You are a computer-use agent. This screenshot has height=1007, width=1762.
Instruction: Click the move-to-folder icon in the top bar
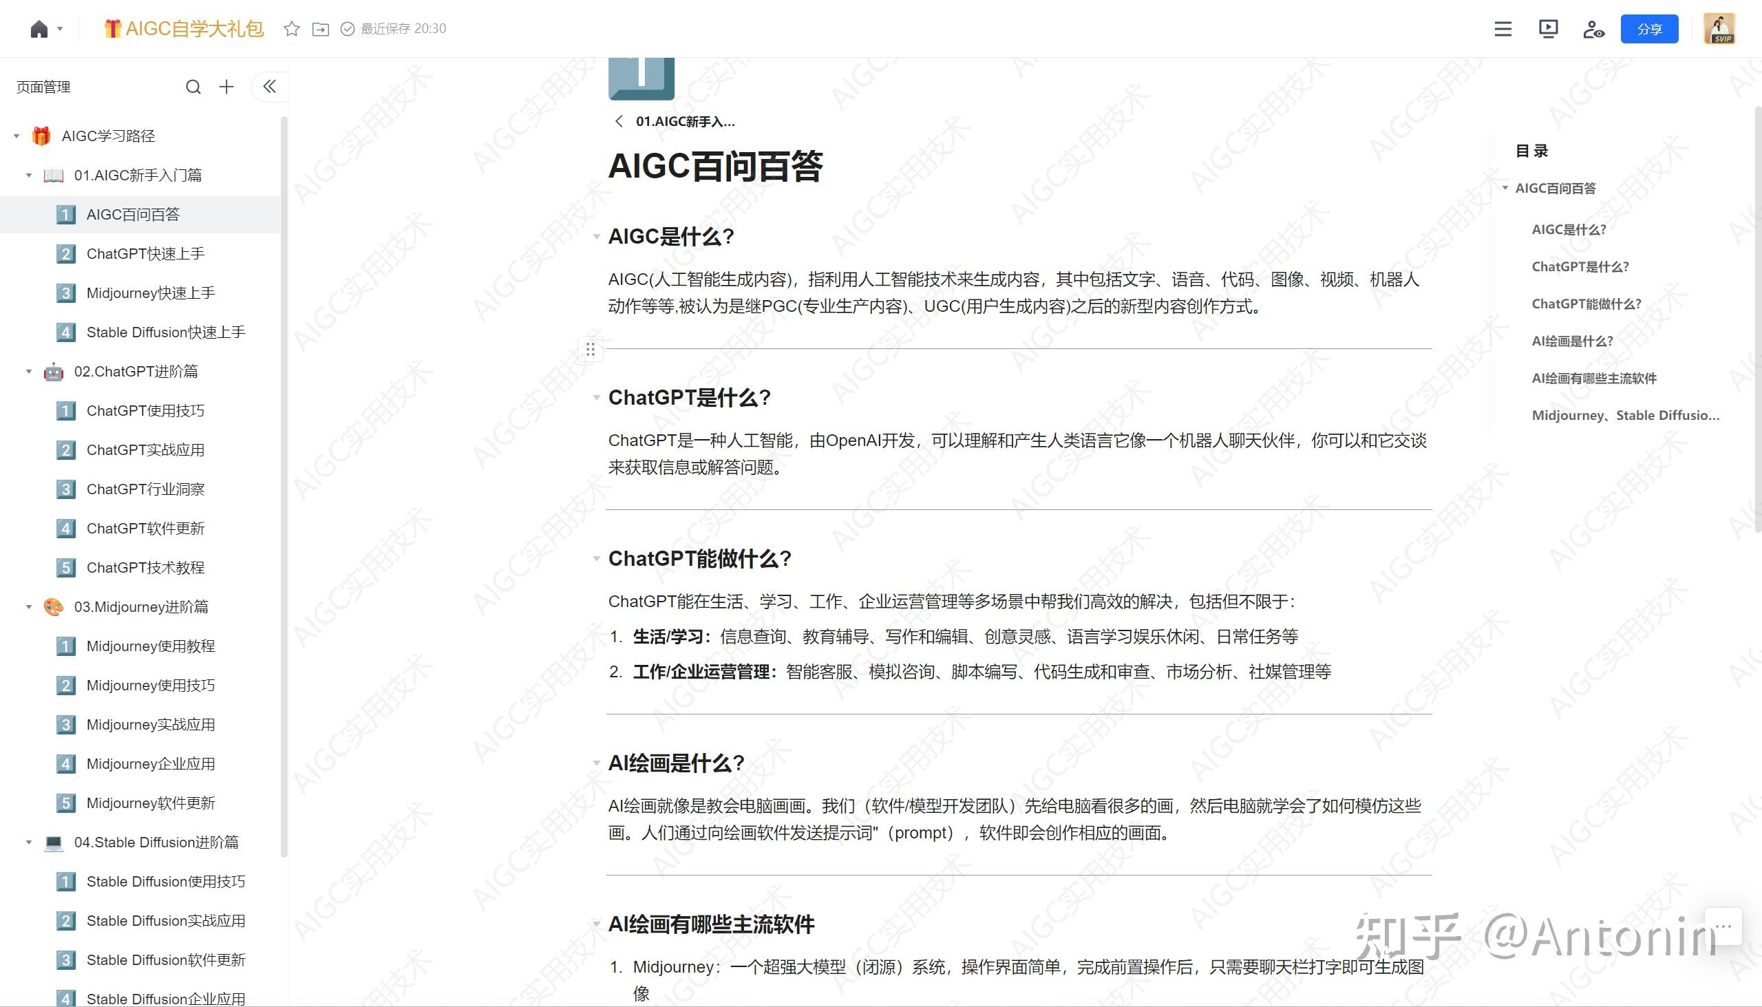pyautogui.click(x=321, y=28)
